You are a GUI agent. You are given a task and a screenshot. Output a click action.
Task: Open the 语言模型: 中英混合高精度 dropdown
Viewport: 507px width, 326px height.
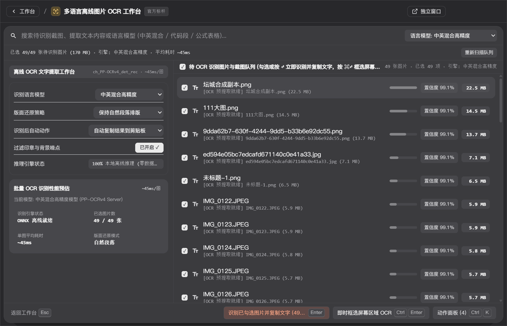451,36
